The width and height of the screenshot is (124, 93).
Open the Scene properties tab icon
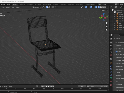pos(111,52)
